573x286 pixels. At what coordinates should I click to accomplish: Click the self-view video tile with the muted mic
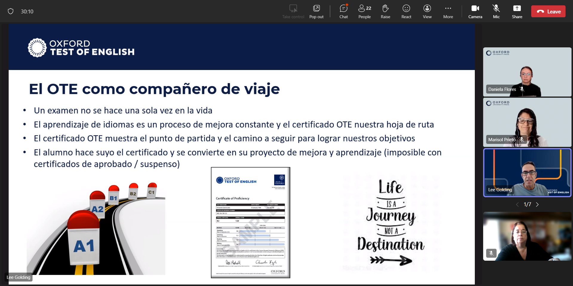coord(527,236)
